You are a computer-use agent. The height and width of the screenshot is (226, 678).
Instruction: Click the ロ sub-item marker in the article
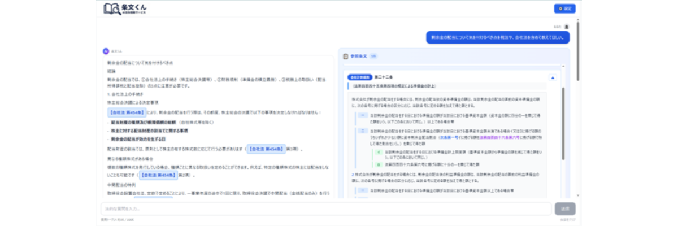379,164
